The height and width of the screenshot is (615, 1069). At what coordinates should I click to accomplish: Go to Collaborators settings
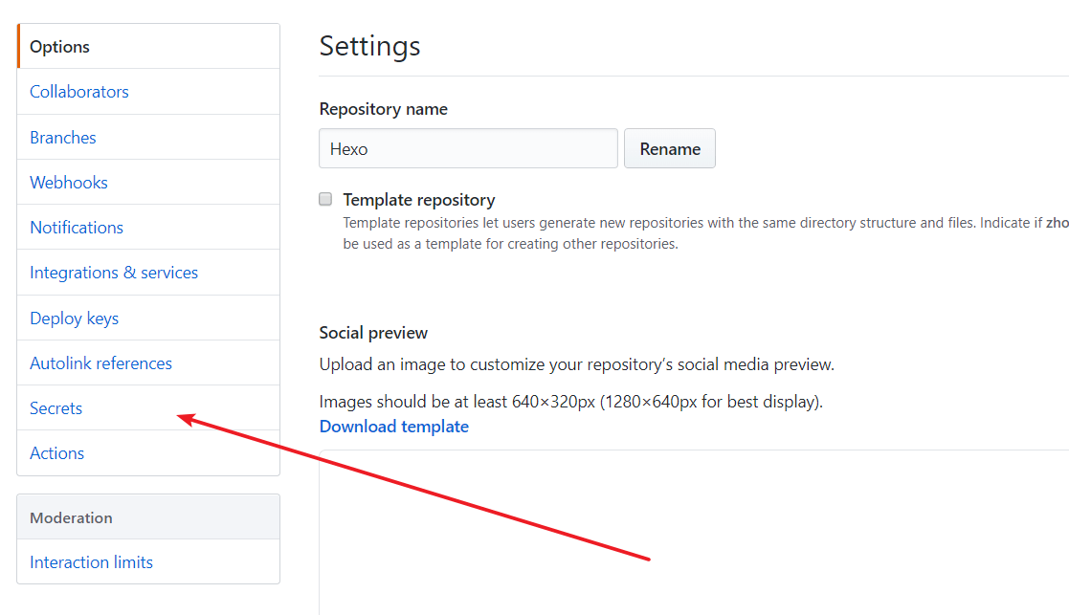(x=79, y=92)
